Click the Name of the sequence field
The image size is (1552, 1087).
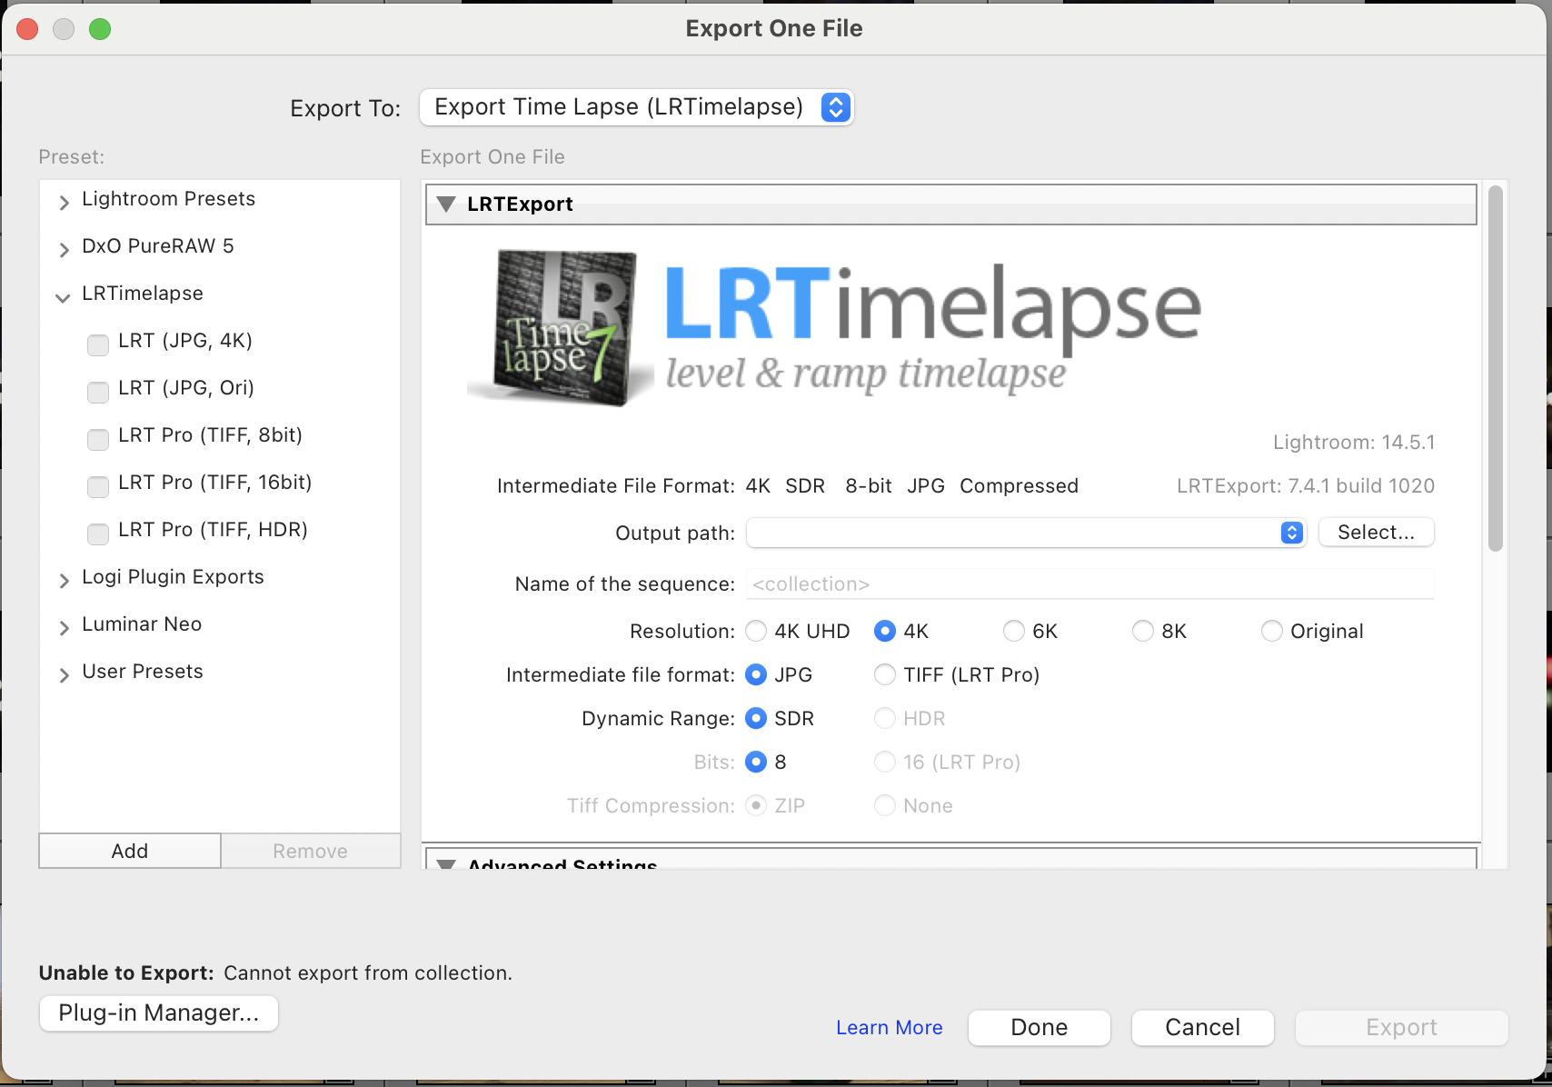point(1089,584)
